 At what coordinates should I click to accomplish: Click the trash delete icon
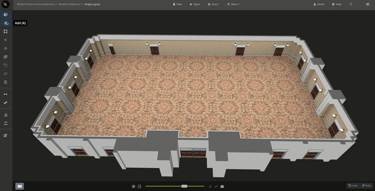click(x=6, y=82)
